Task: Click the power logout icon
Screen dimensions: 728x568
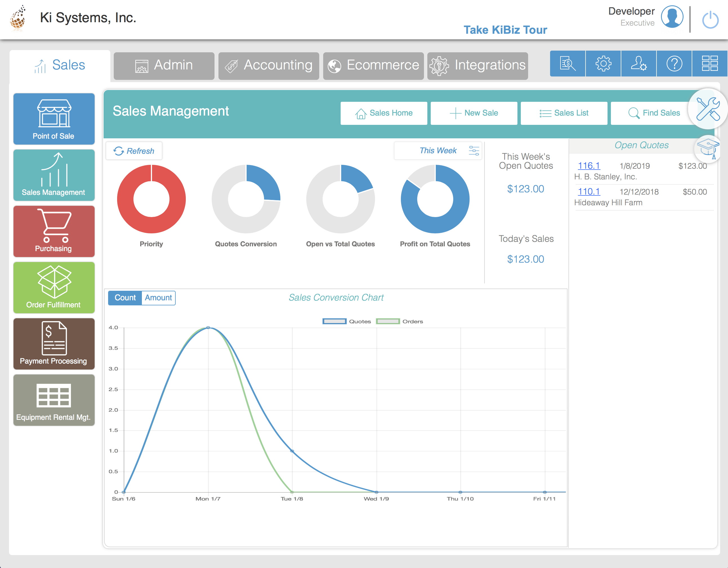Action: point(710,20)
